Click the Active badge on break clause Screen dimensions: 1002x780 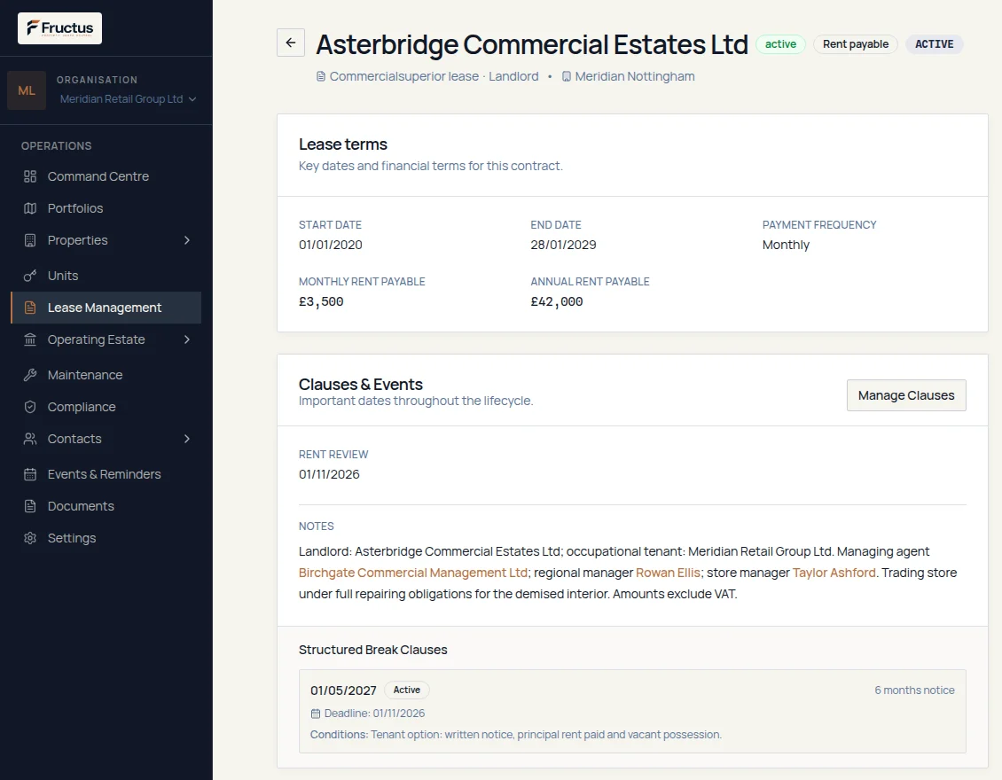(406, 690)
